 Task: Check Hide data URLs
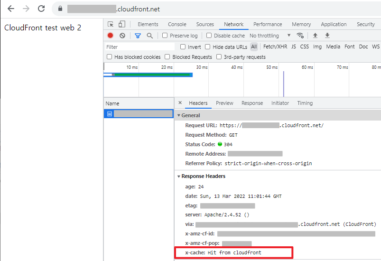207,47
